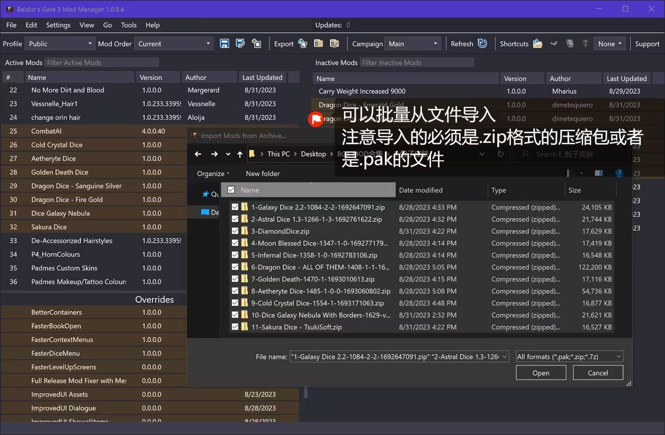Screen dimensions: 665x435
Task: Expand the recent locations chevron in dialog
Action: pos(228,154)
